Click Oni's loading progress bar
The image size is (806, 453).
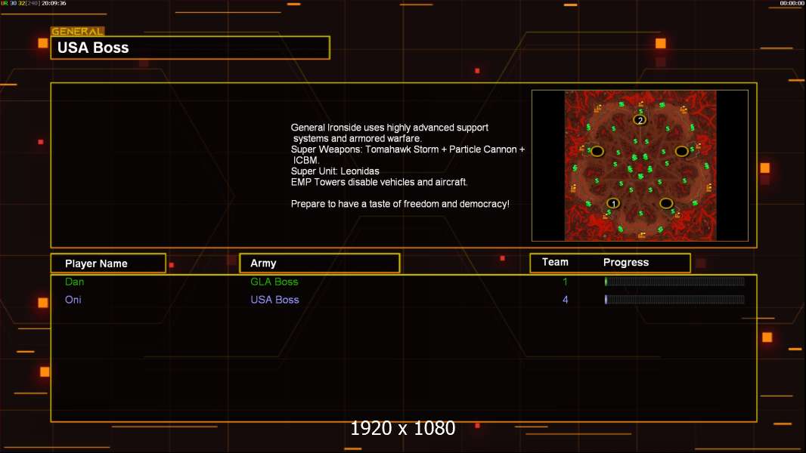tap(674, 300)
